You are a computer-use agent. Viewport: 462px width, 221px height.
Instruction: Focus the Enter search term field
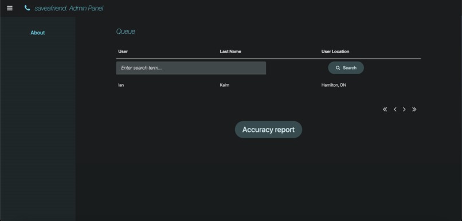click(191, 68)
